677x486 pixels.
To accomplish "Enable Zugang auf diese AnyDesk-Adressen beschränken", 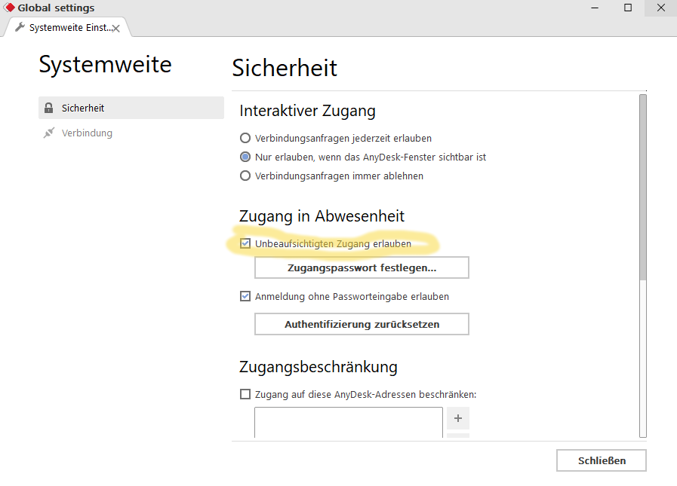I will (245, 394).
